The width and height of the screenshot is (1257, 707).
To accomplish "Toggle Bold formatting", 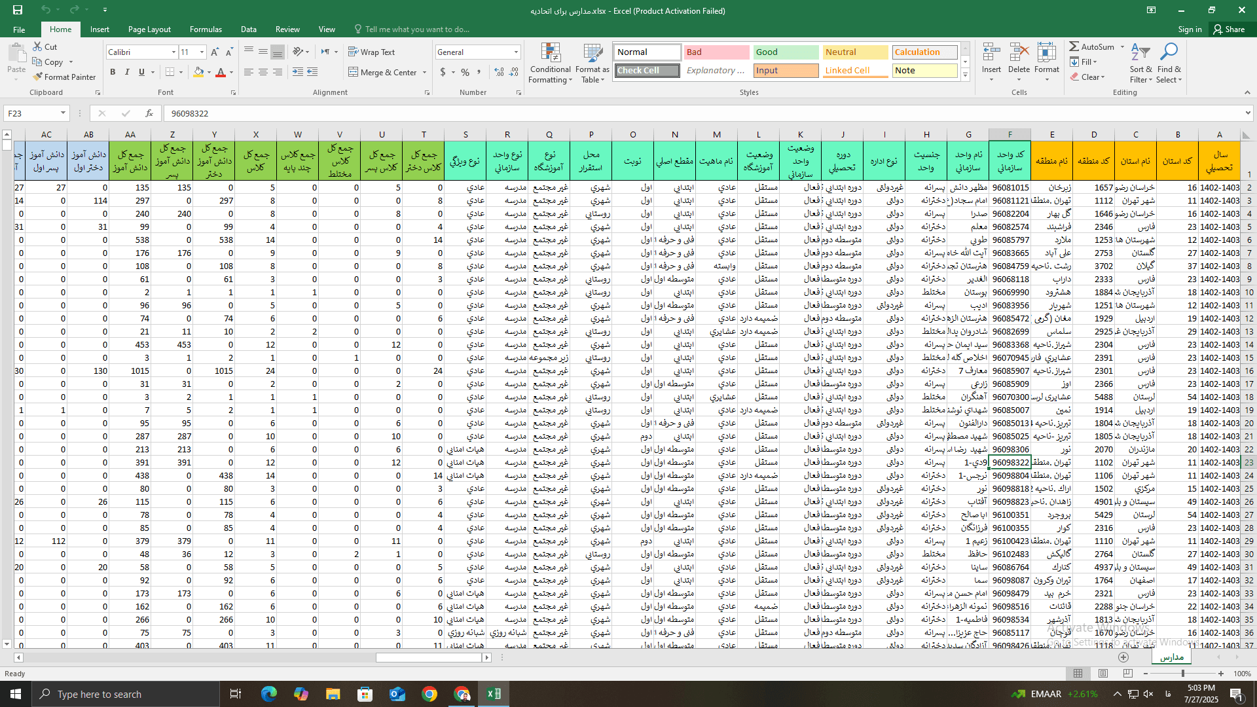I will pos(113,72).
